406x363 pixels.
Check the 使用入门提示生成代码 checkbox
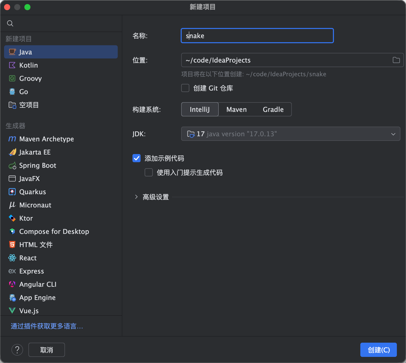point(149,172)
